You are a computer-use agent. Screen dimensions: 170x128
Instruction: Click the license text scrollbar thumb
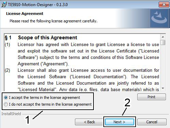163,42
